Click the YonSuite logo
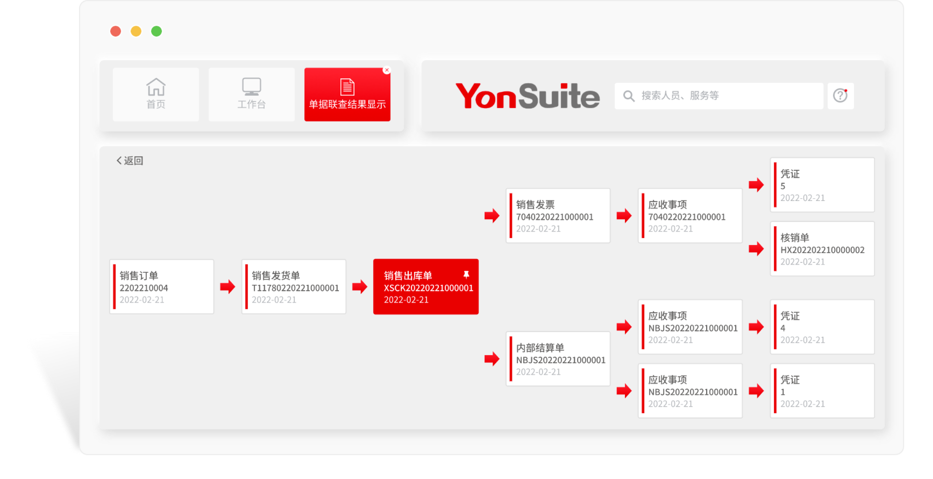 [527, 96]
